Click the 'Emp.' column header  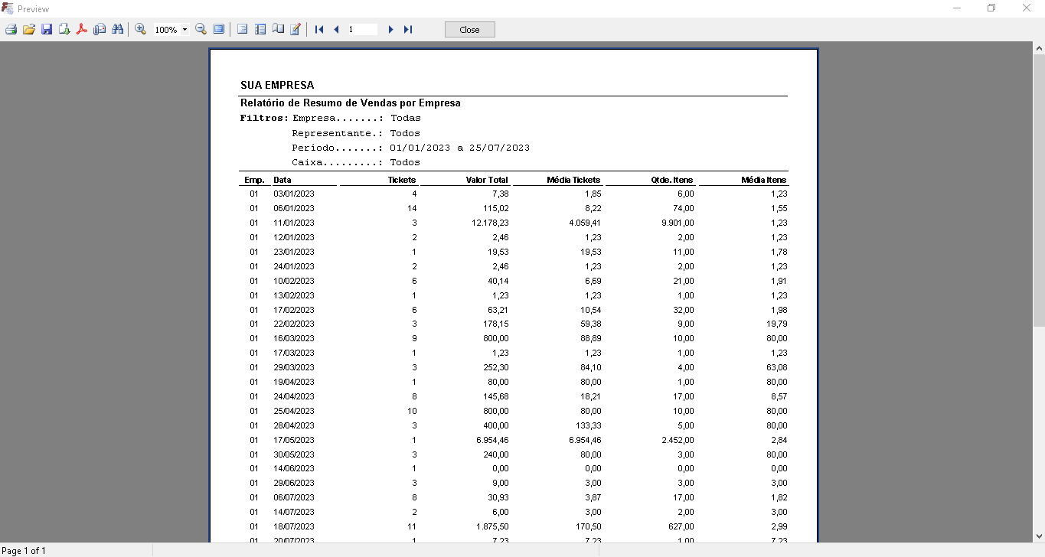254,180
